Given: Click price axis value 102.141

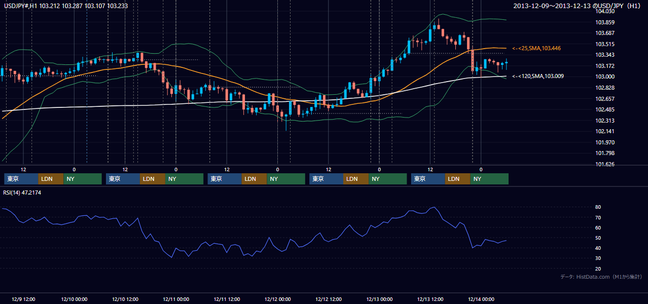Looking at the screenshot, I should tap(605, 131).
